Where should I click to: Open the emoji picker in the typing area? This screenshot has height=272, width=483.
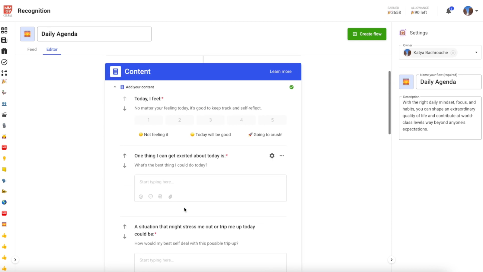point(150,196)
